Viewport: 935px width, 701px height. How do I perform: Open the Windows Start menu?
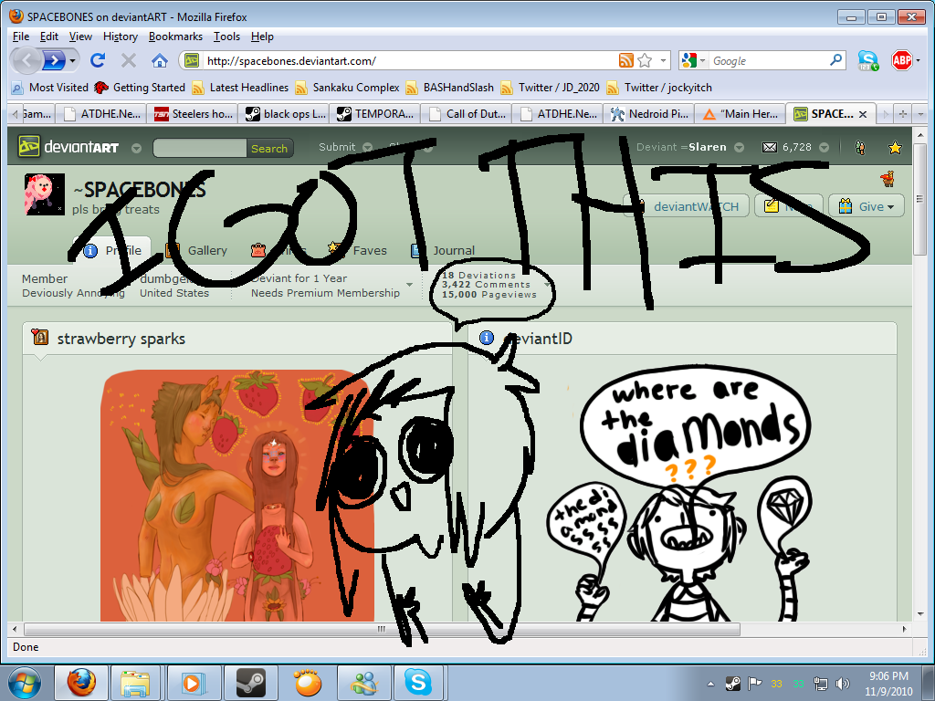click(25, 683)
